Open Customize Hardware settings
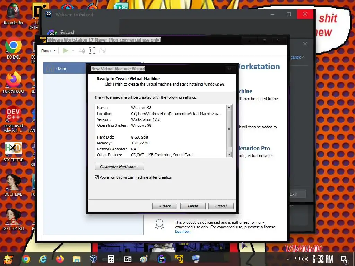 (119, 167)
